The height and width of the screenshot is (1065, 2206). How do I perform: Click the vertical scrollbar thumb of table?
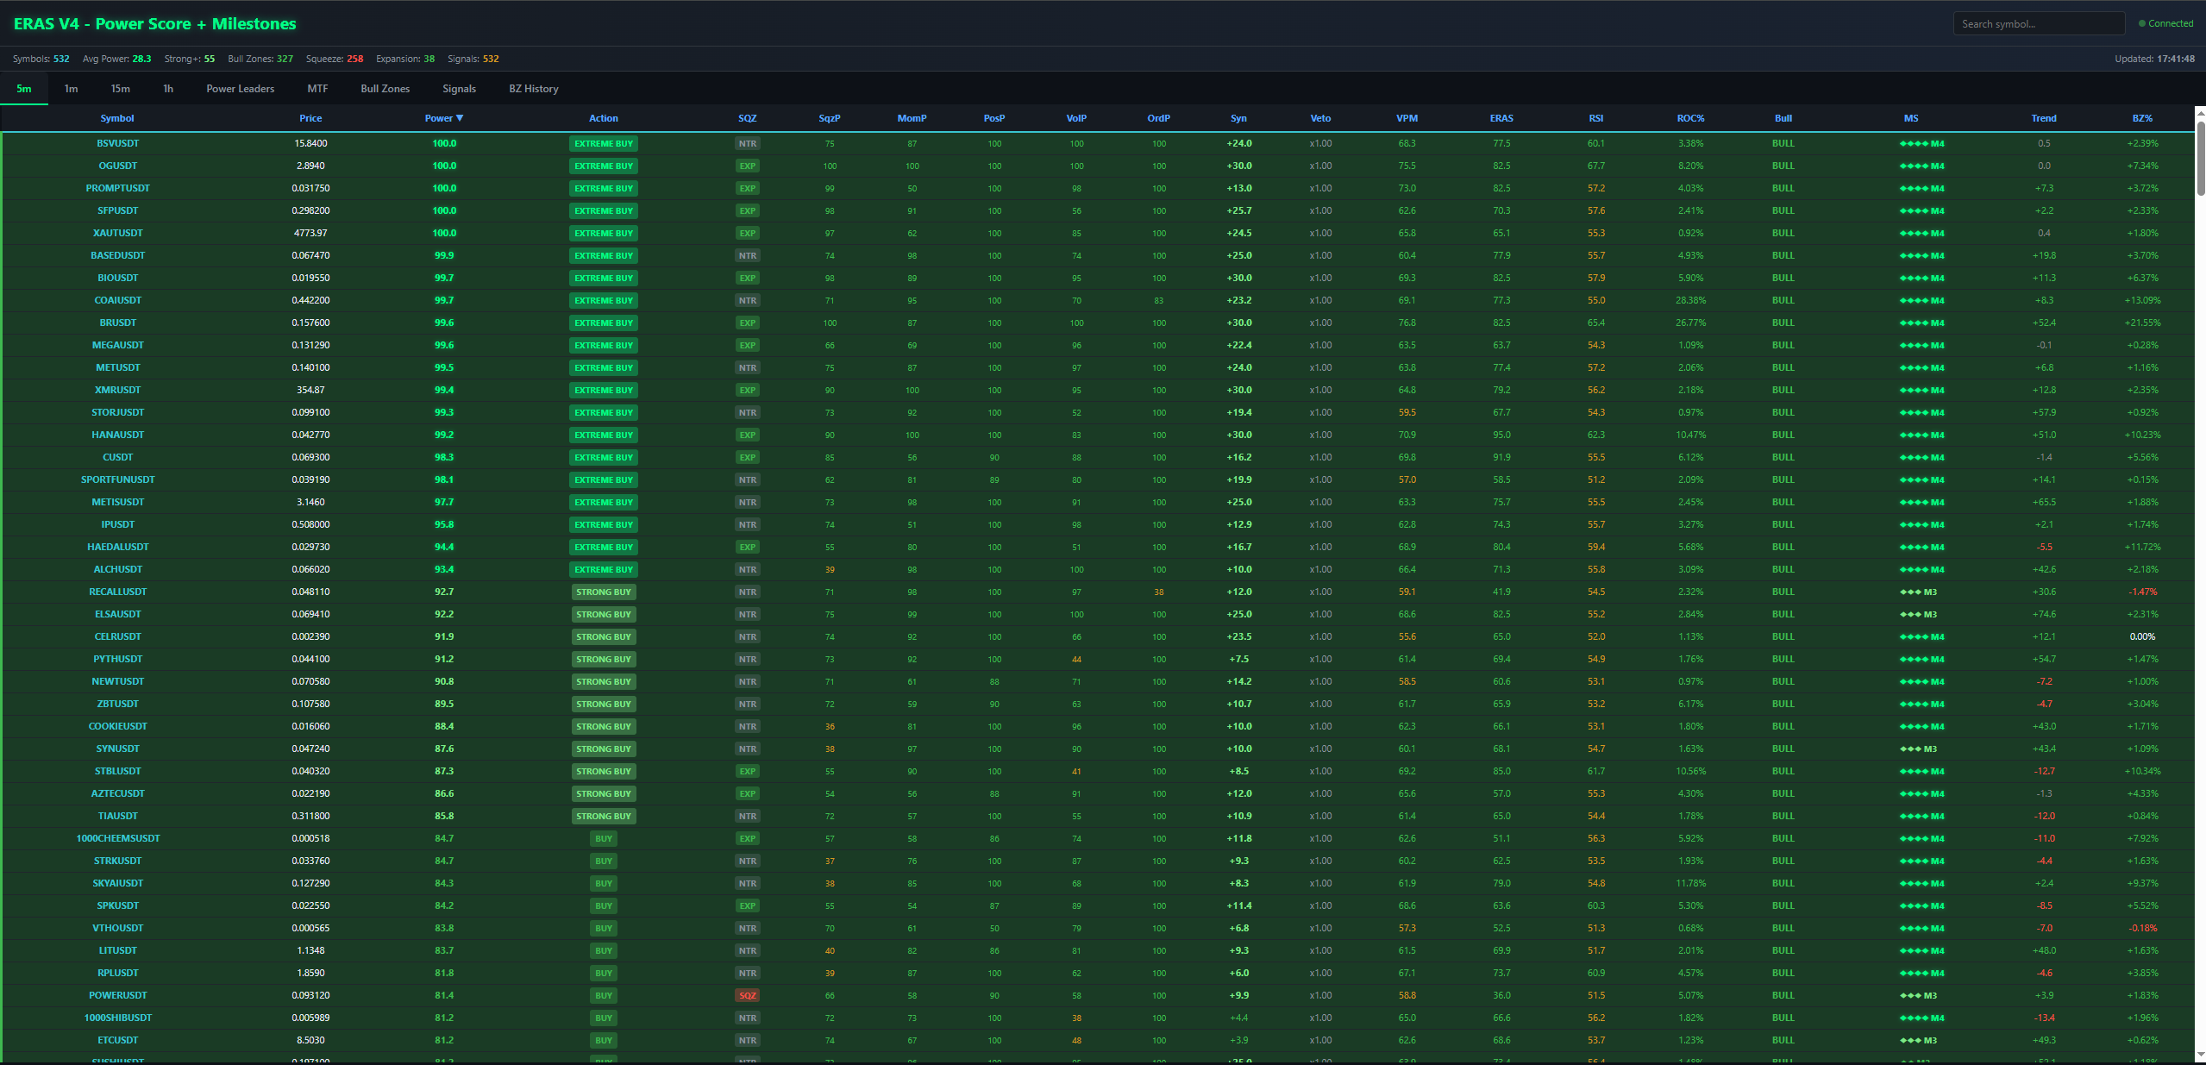click(2200, 158)
